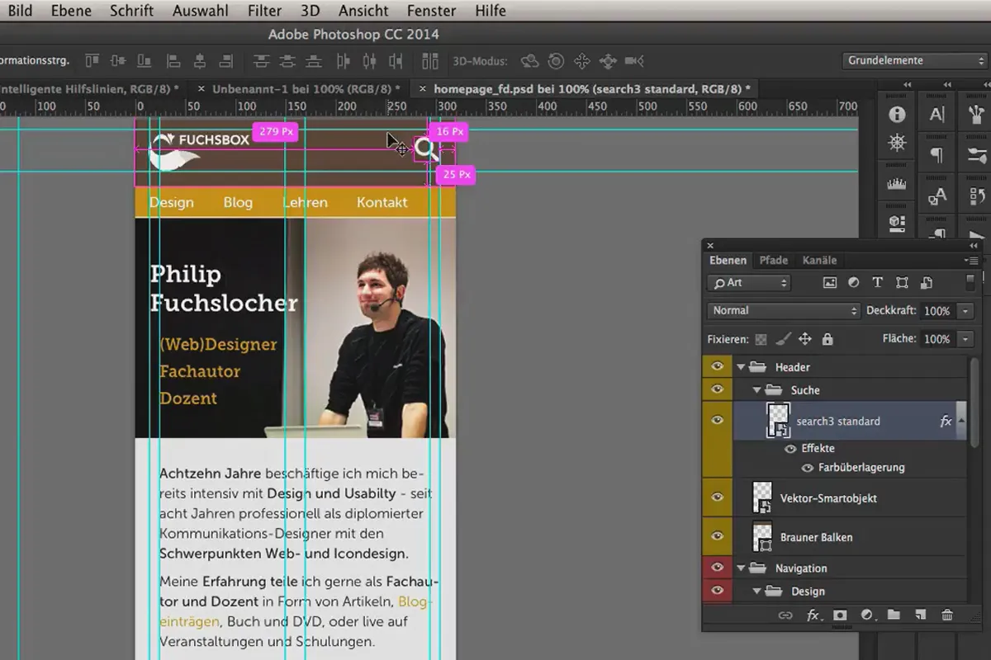Select the 3D roll object tool
Image resolution: width=991 pixels, height=660 pixels.
point(556,61)
